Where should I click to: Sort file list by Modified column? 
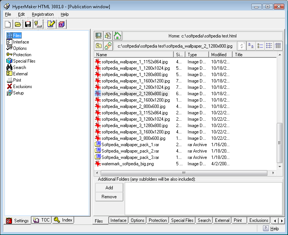[x=221, y=55]
